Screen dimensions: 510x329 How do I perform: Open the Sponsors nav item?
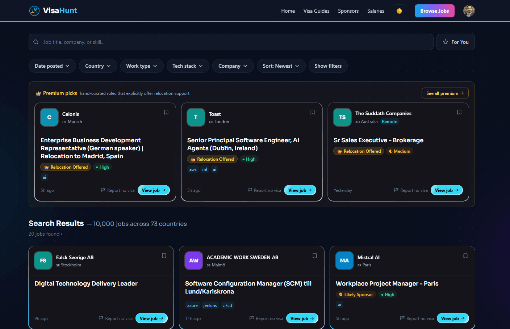(348, 11)
